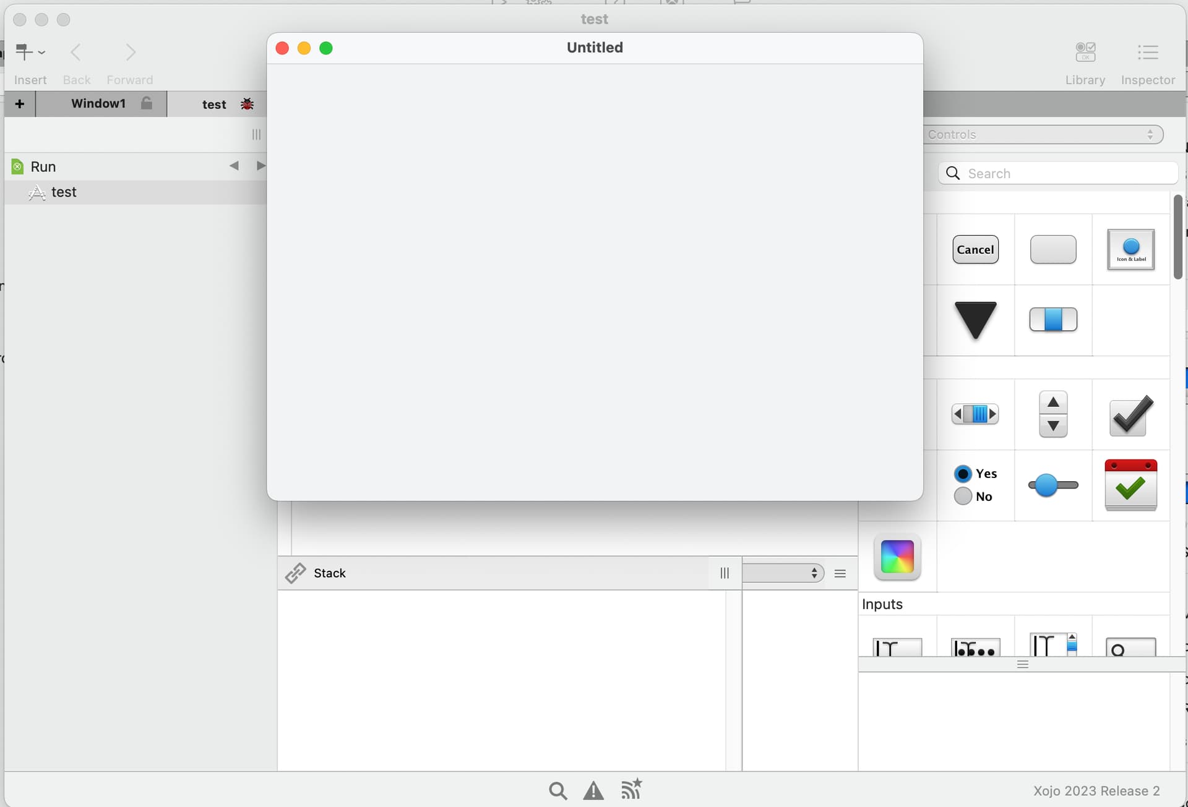Click the RSS star feed icon in status bar

[631, 789]
